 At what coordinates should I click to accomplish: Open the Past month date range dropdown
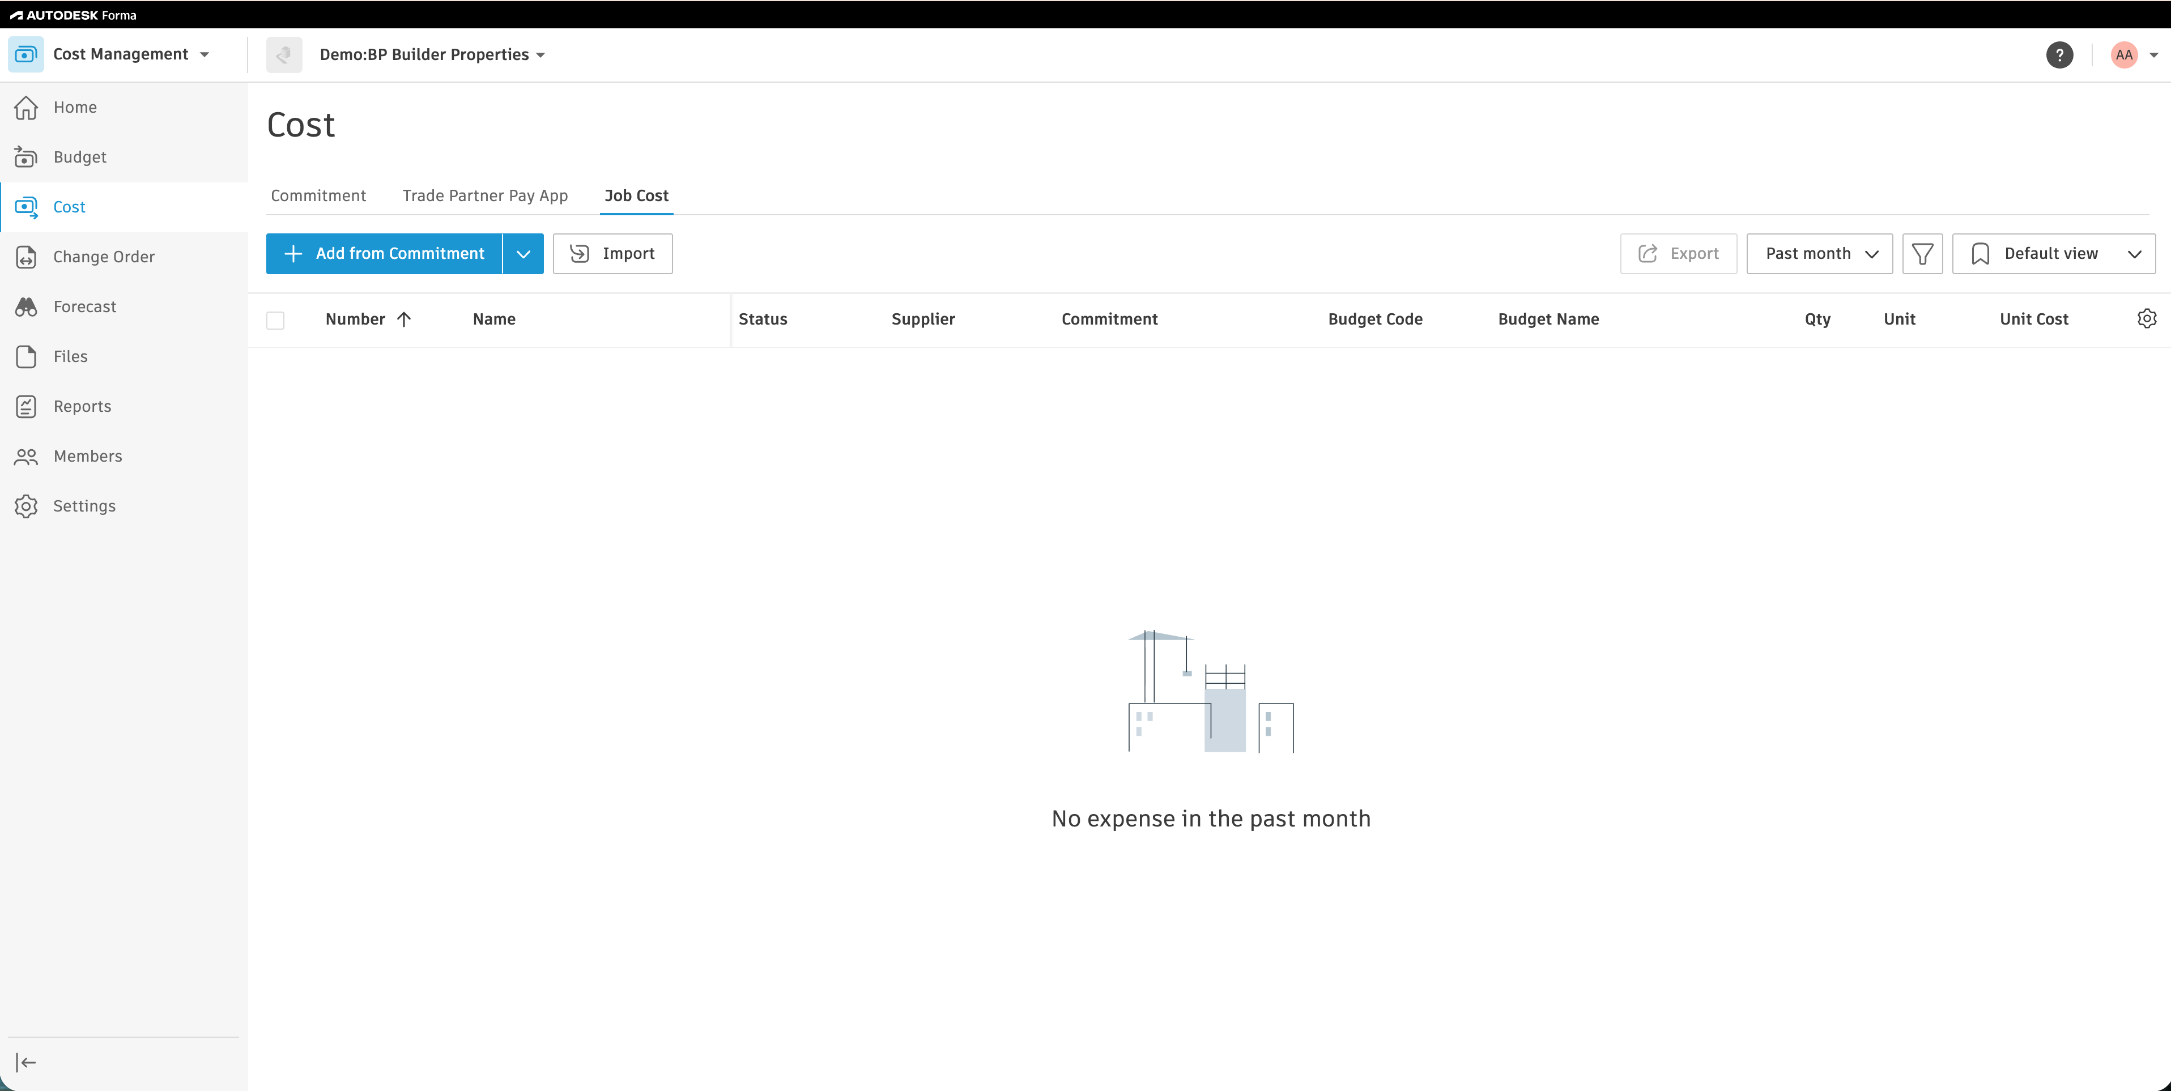1820,254
